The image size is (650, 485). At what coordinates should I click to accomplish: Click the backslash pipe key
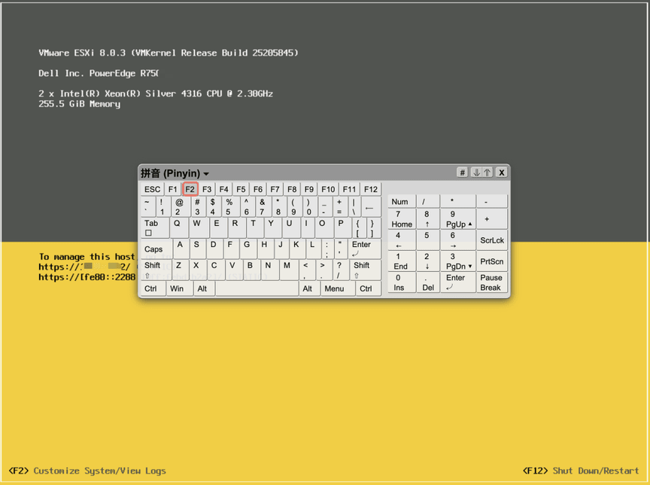click(x=354, y=206)
